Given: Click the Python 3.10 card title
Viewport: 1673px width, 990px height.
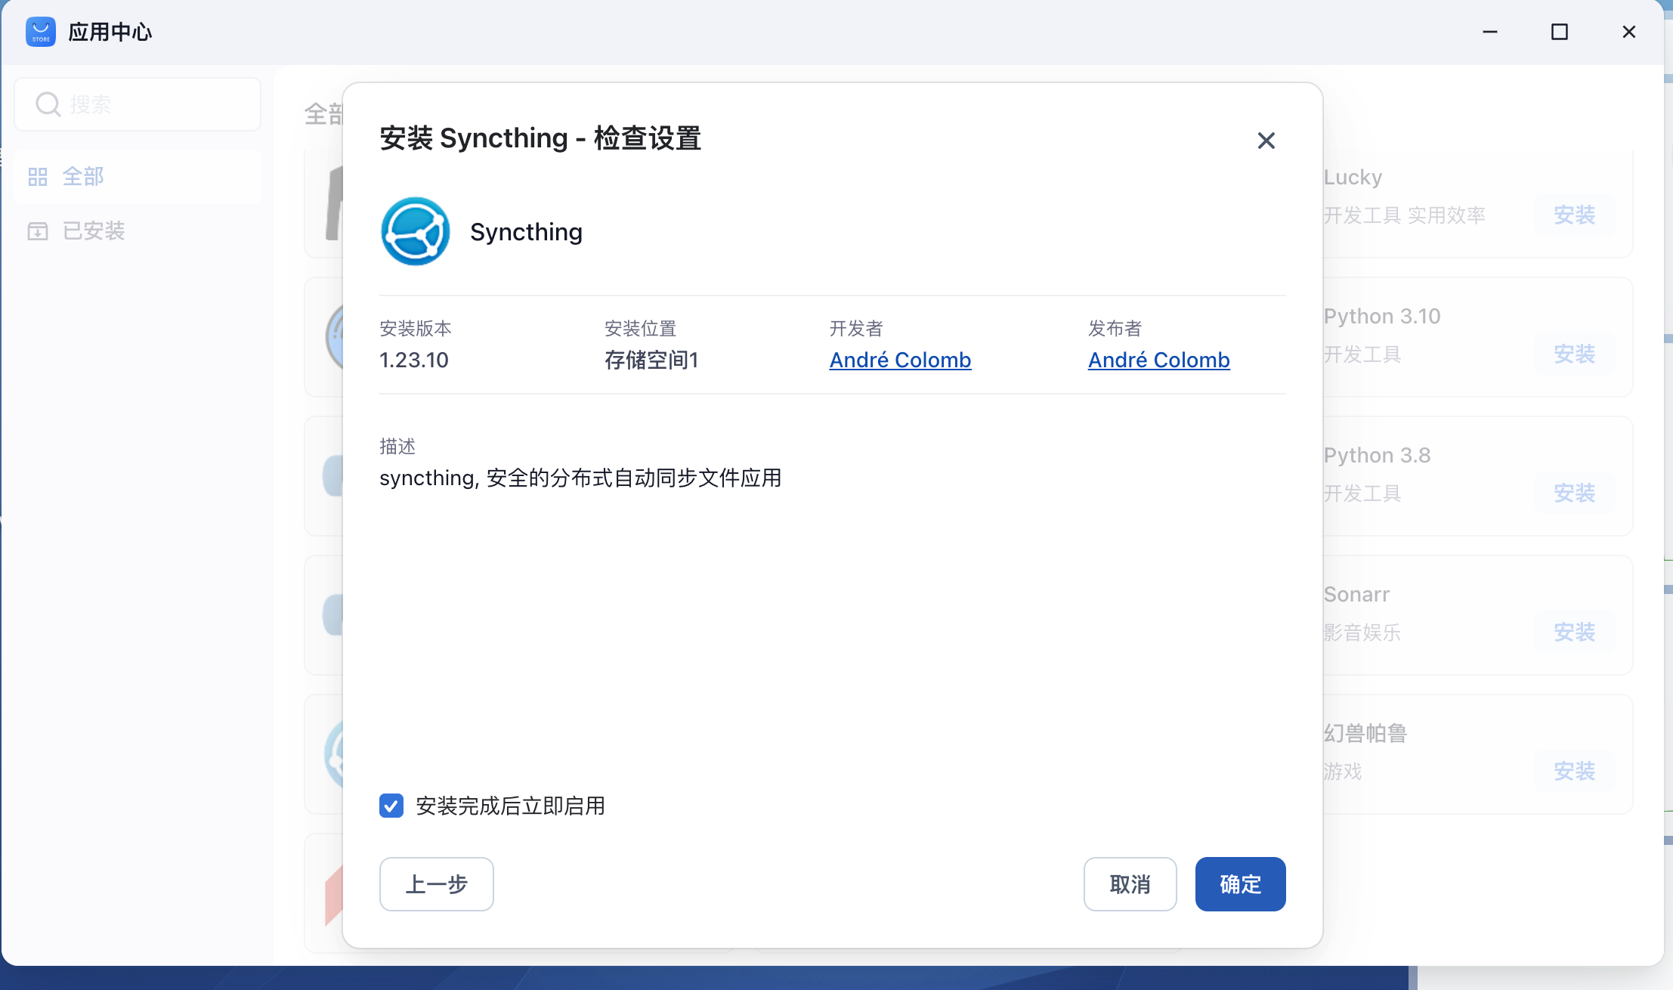Looking at the screenshot, I should (1382, 316).
